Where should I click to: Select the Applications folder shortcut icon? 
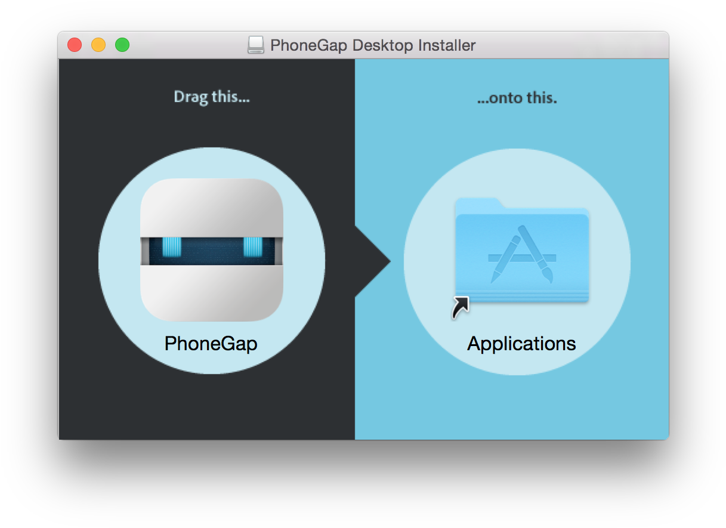click(x=521, y=258)
